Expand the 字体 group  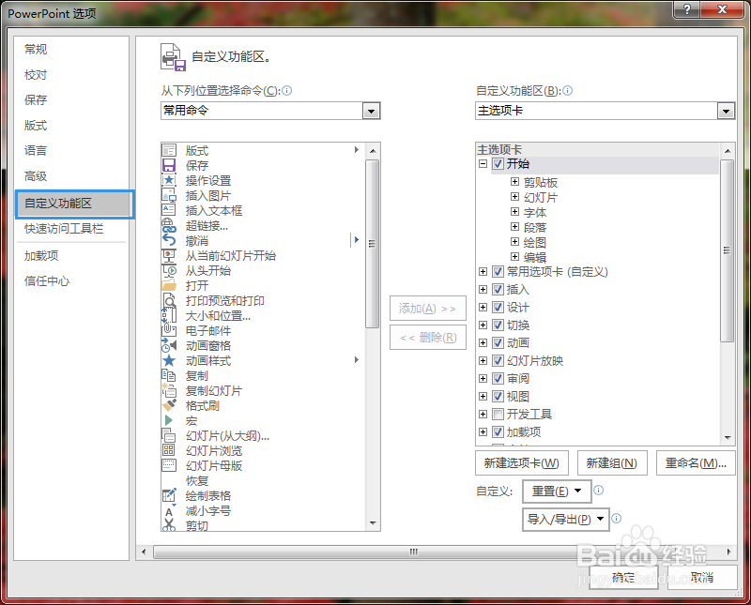click(x=514, y=212)
